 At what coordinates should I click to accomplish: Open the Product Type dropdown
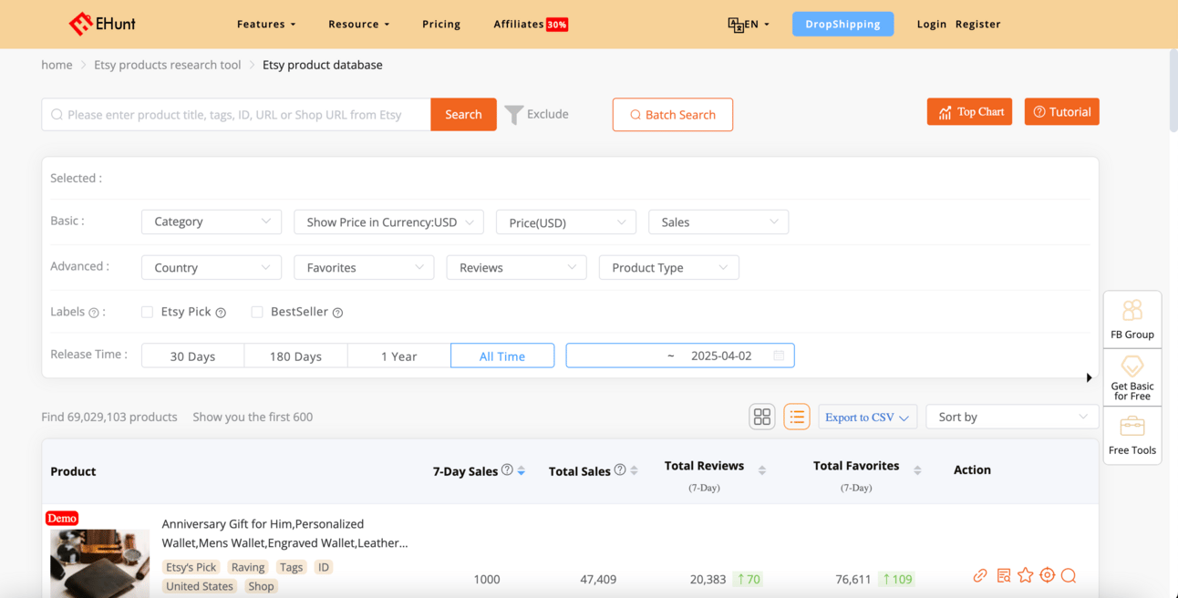[x=668, y=267]
